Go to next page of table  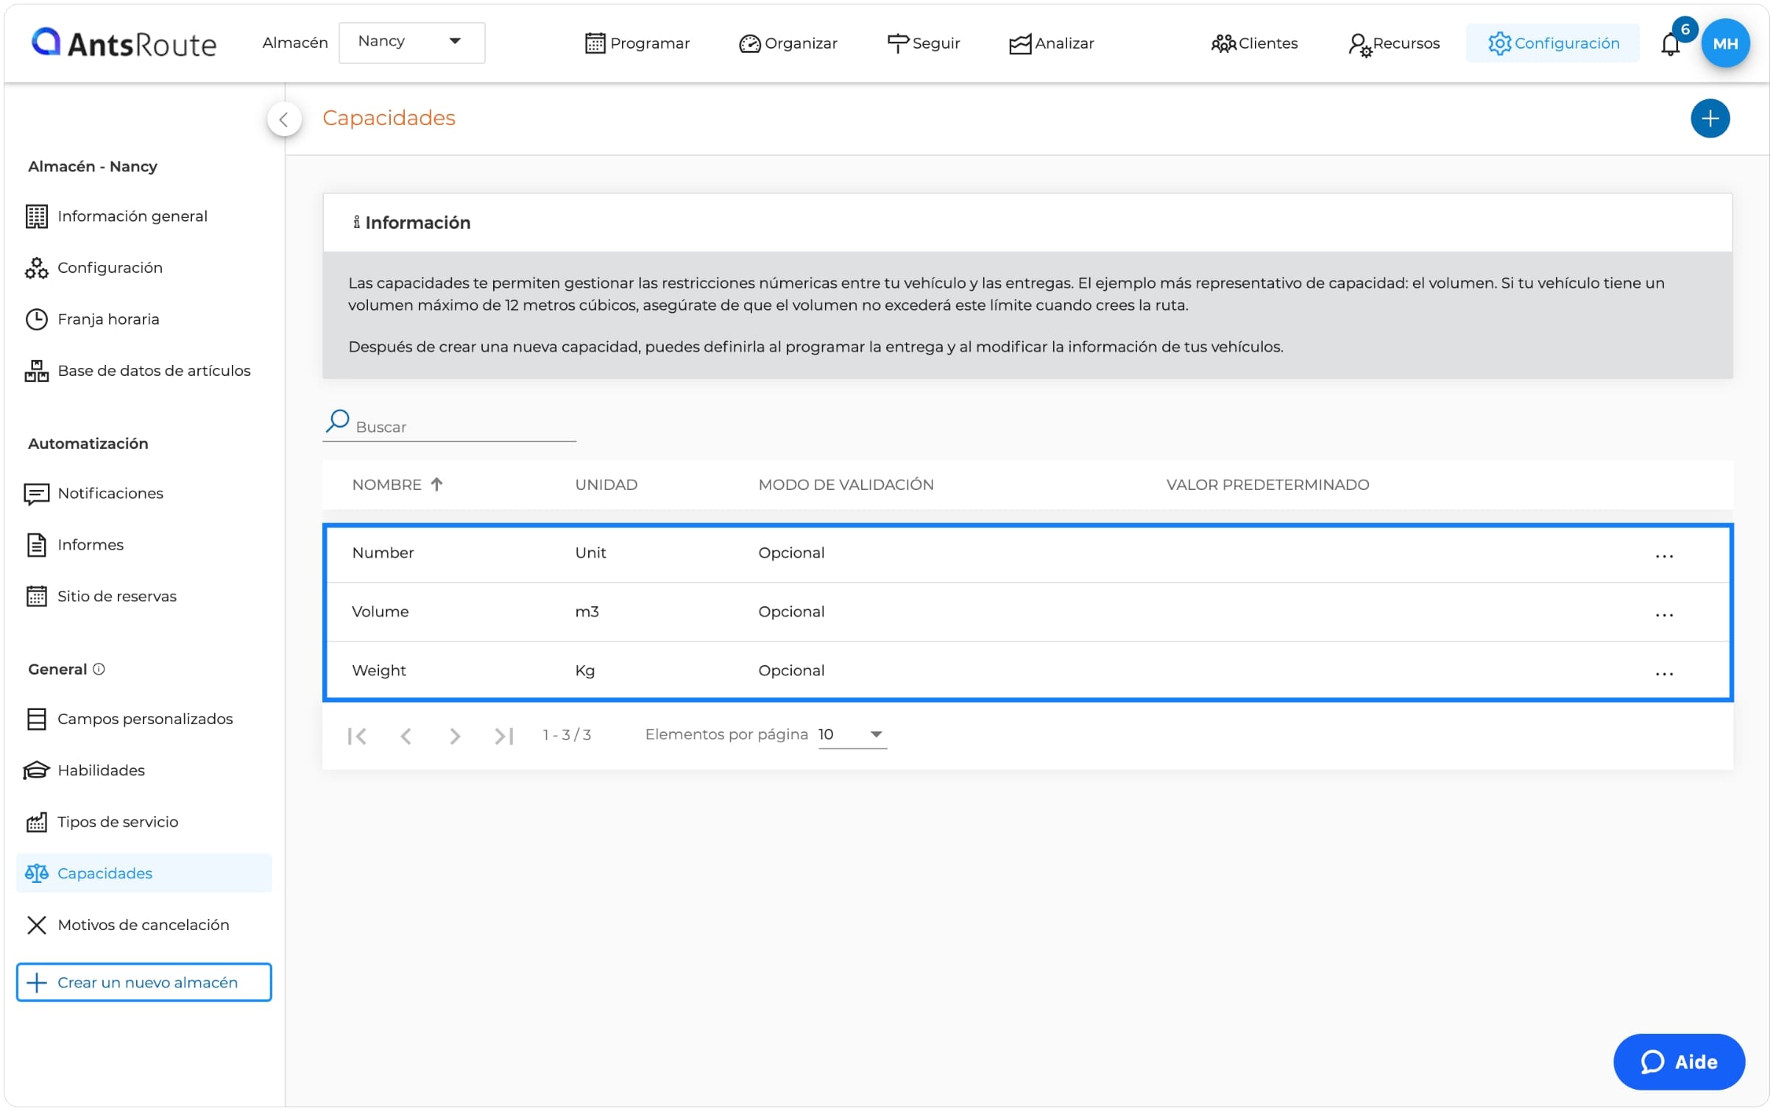[x=454, y=736]
